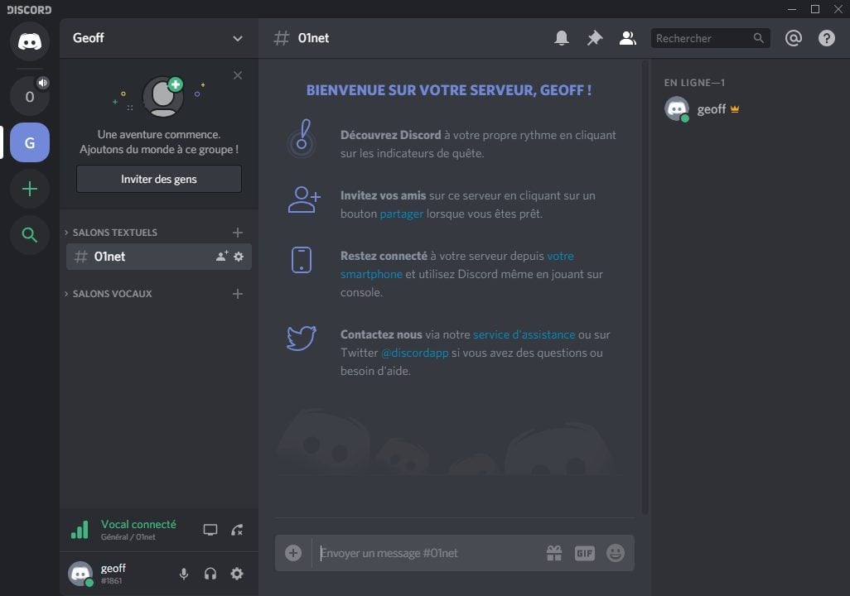The width and height of the screenshot is (850, 596).
Task: Click the chat area scrollbar
Action: 645,287
